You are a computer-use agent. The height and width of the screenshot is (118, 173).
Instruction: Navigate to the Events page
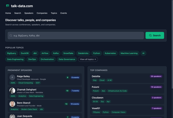pos(63,13)
